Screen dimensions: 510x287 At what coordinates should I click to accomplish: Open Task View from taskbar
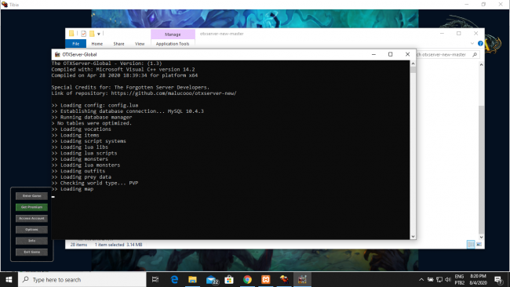coord(155,279)
